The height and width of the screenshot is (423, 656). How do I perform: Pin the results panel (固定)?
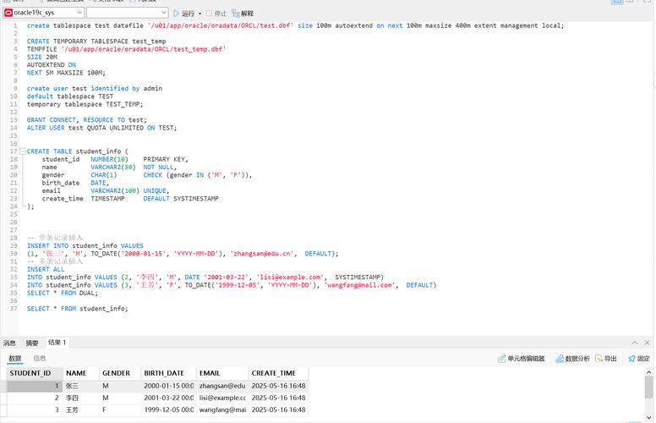click(x=638, y=359)
